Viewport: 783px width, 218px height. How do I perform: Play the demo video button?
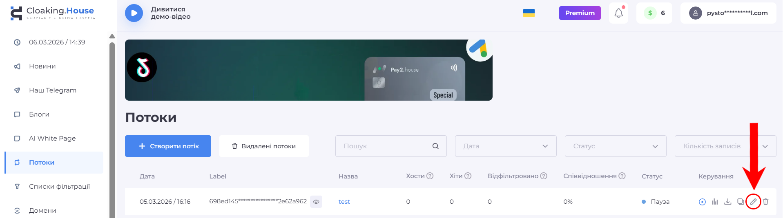134,13
